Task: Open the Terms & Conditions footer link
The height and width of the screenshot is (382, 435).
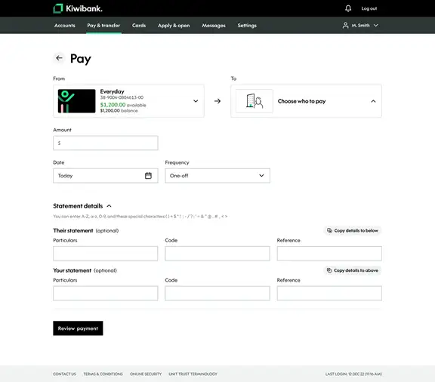Action: [103, 374]
